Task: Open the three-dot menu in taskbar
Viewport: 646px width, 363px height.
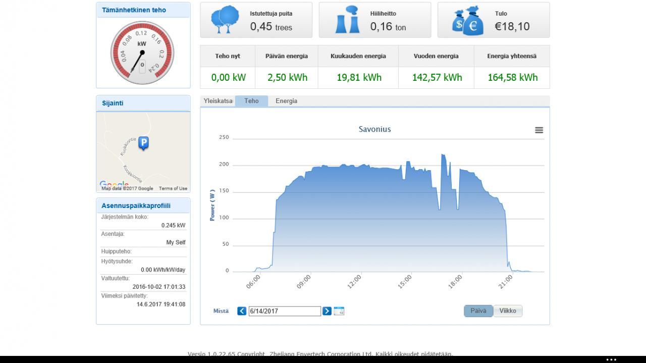Action: click(611, 359)
